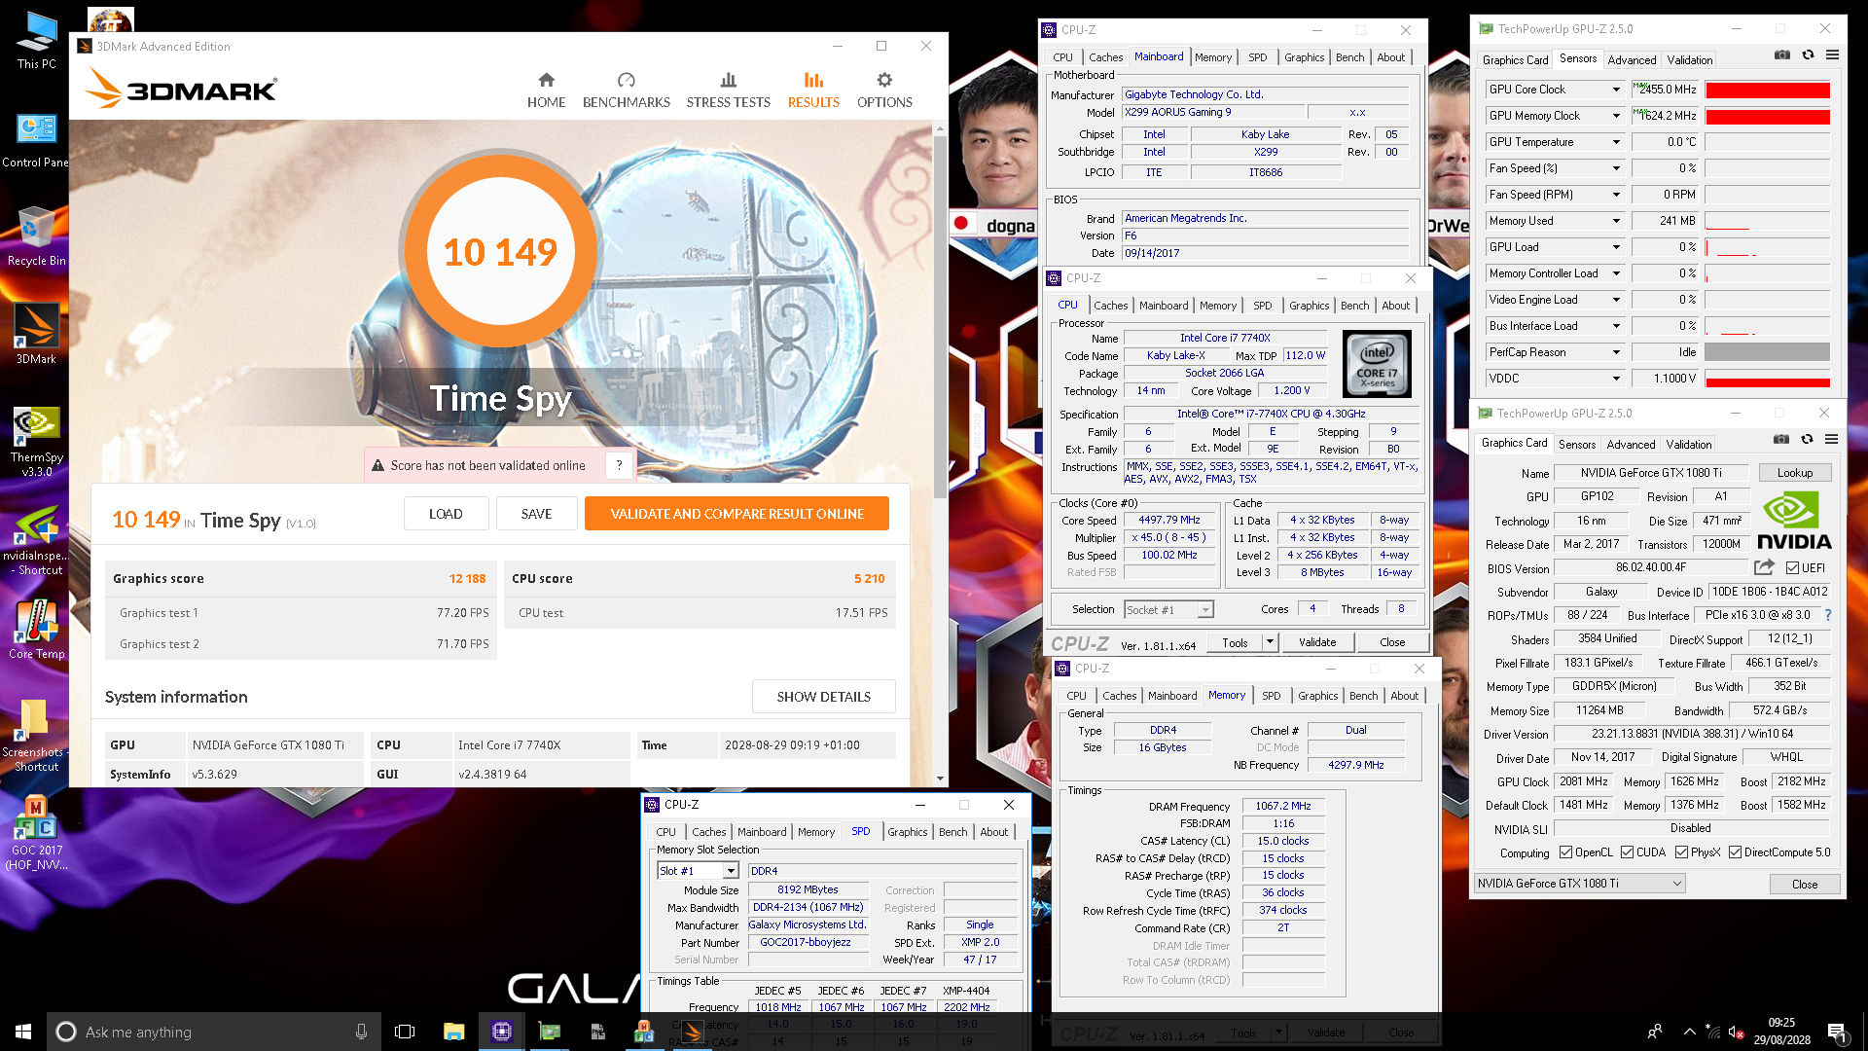Image resolution: width=1868 pixels, height=1051 pixels.
Task: Click the BIOS export arrow icon in GPU-Z
Action: point(1764,567)
